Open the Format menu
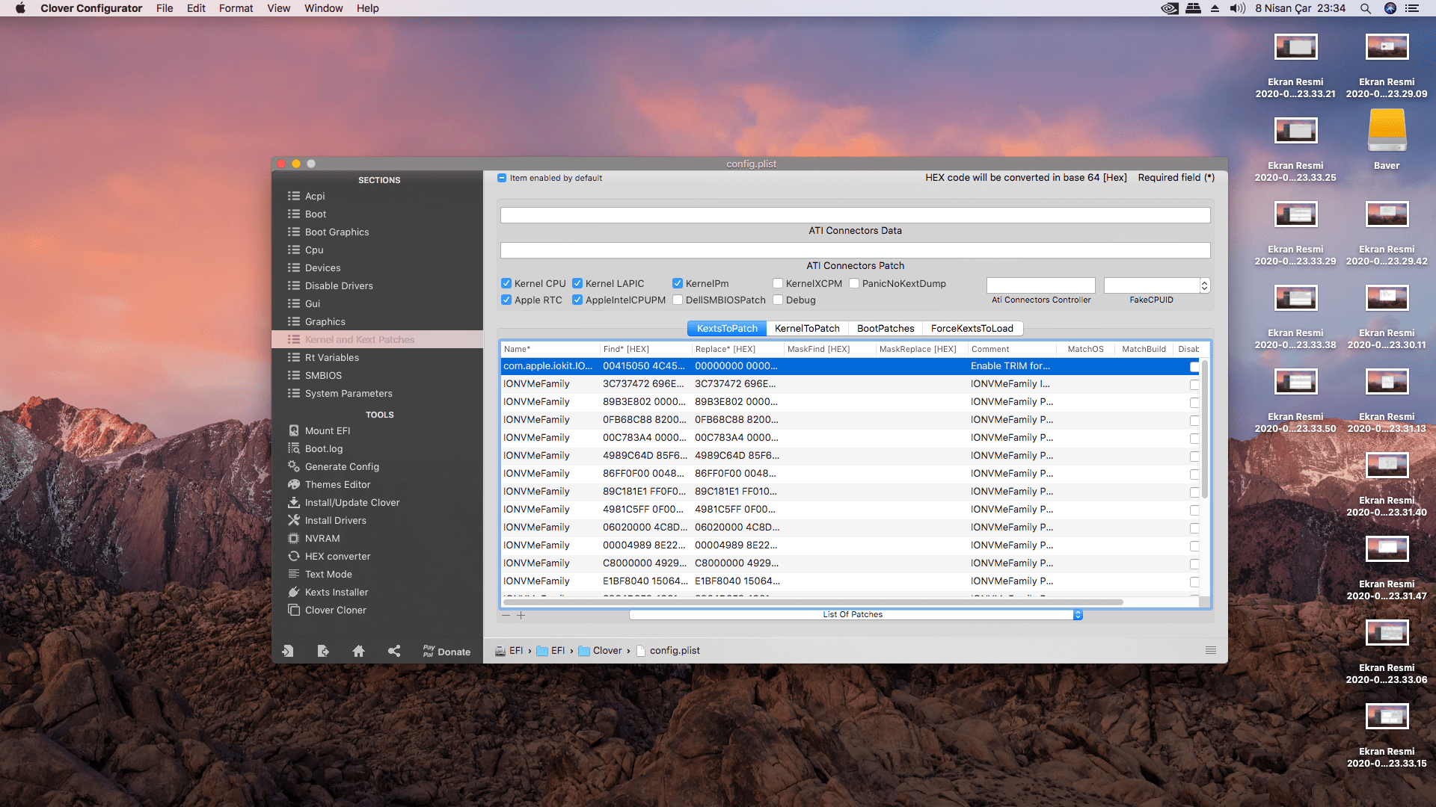This screenshot has height=807, width=1436. [236, 8]
